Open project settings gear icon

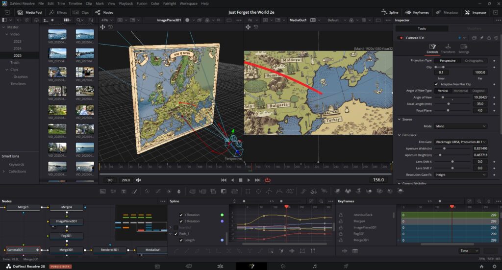[x=495, y=266]
